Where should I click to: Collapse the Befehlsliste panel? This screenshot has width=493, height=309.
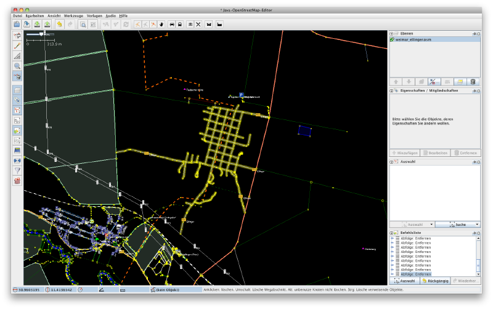(391, 233)
